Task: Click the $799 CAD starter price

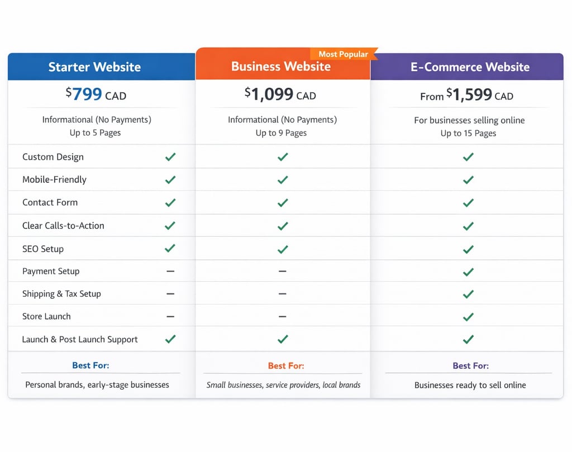Action: (96, 94)
